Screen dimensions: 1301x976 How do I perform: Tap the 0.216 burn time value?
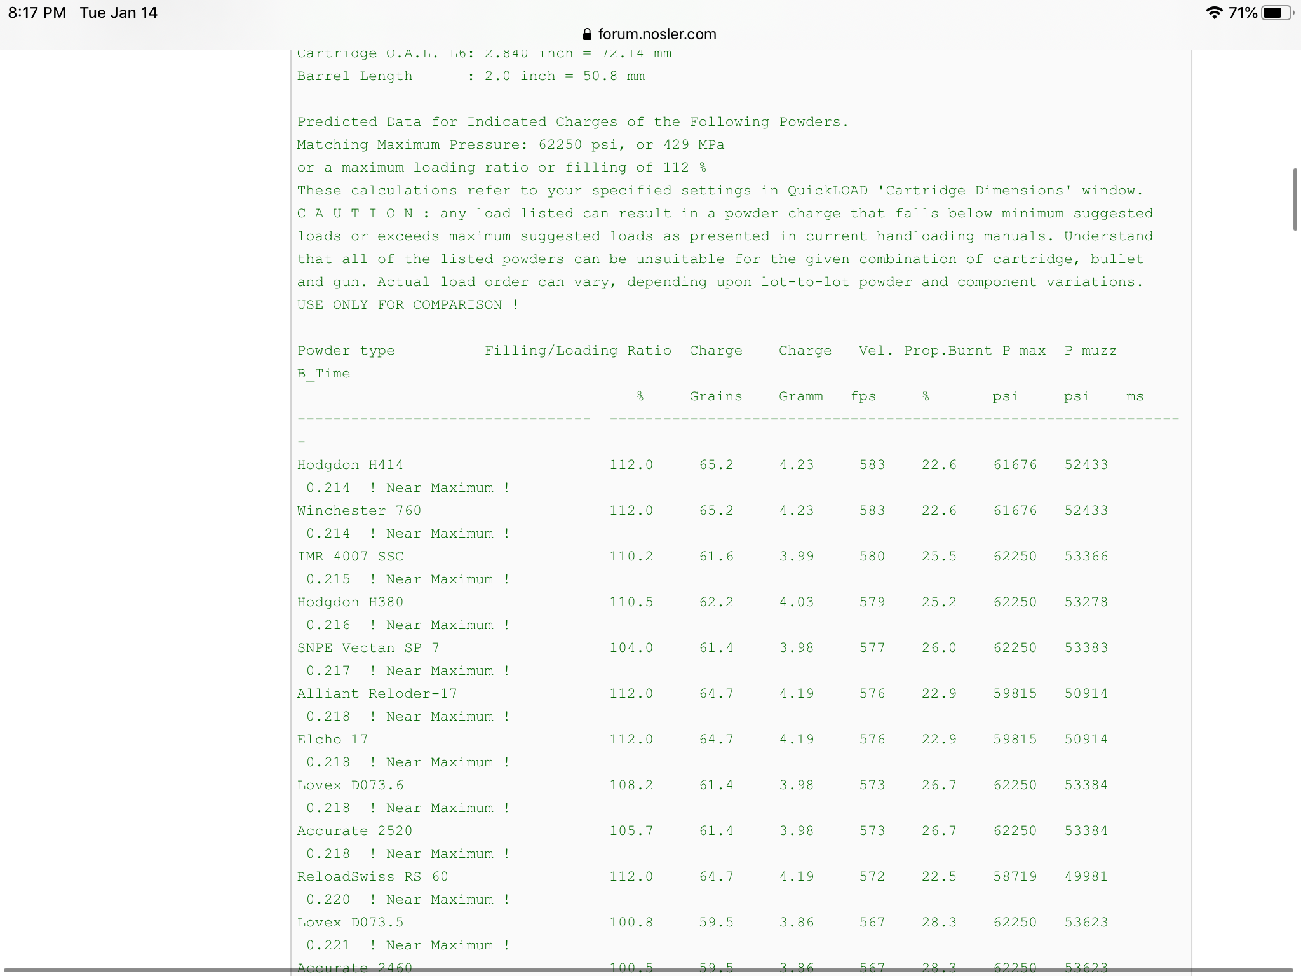(328, 625)
